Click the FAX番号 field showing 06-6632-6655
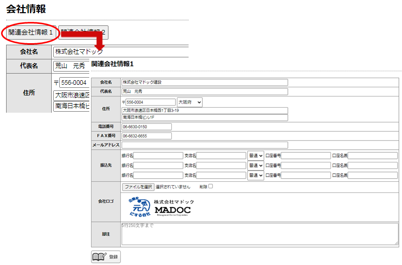Screen dimensions: 402x265 147,136
